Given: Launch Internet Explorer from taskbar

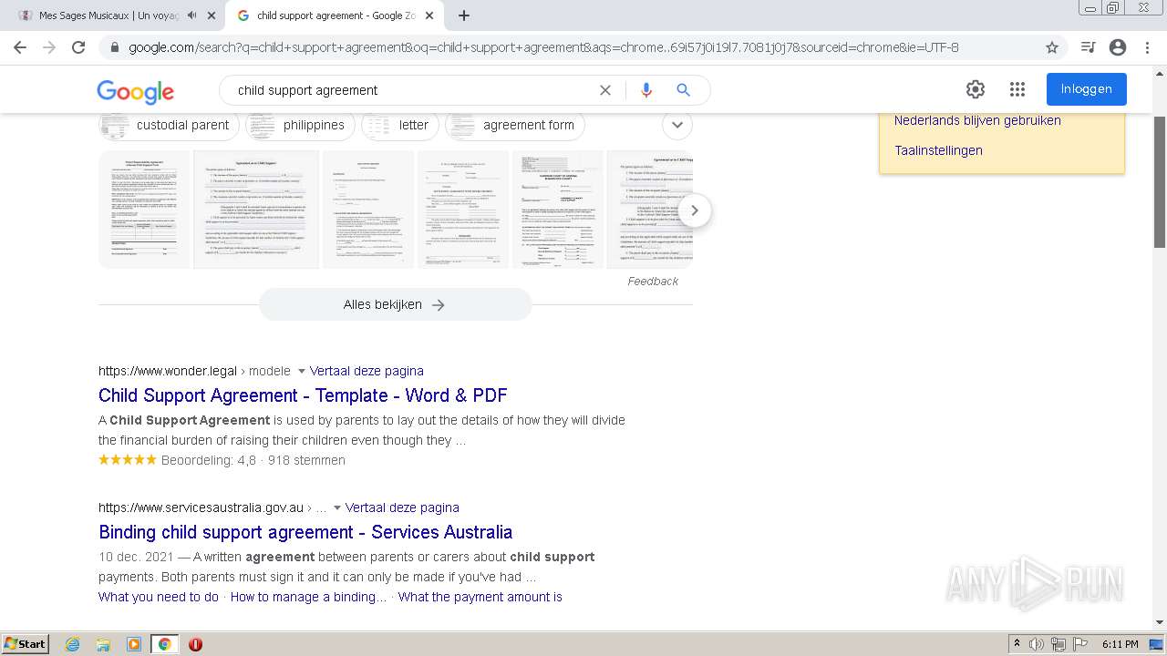Looking at the screenshot, I should click(x=72, y=644).
